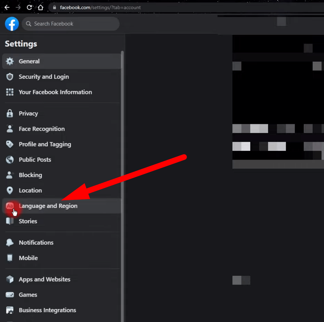Open Public Posts settings
The height and width of the screenshot is (322, 324).
pos(62,160)
